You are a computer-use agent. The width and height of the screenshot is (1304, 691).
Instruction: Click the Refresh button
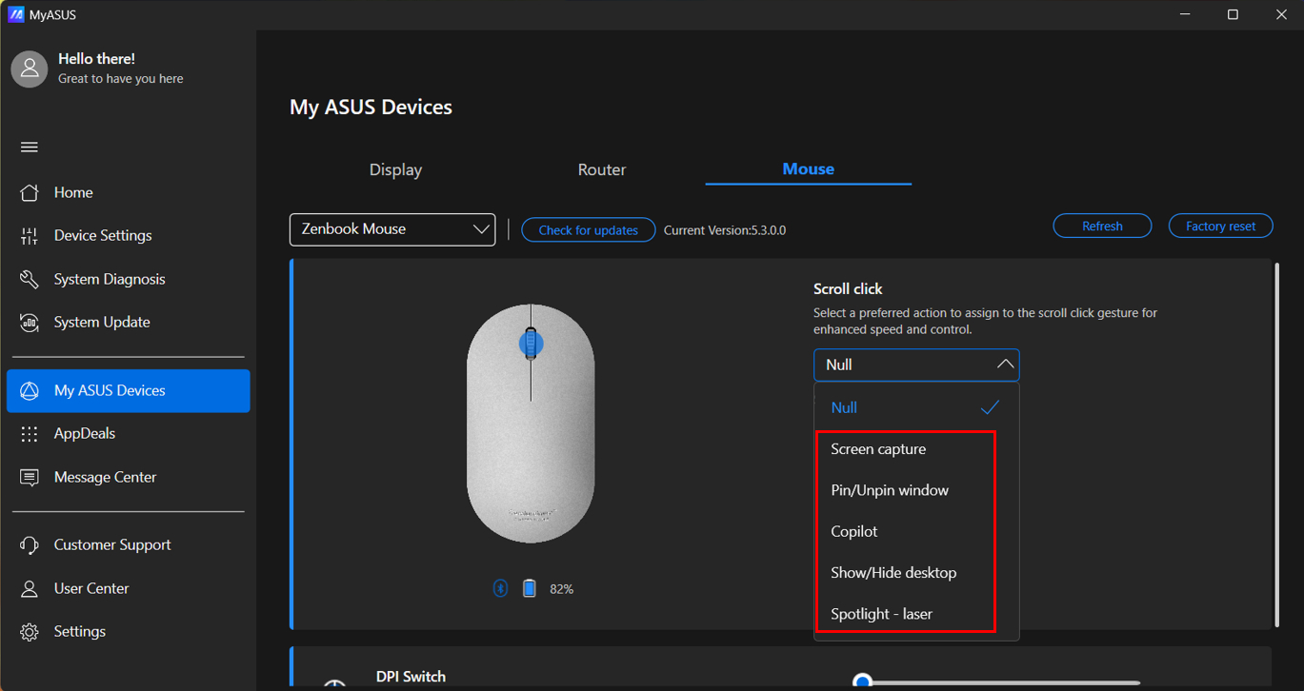pyautogui.click(x=1102, y=226)
